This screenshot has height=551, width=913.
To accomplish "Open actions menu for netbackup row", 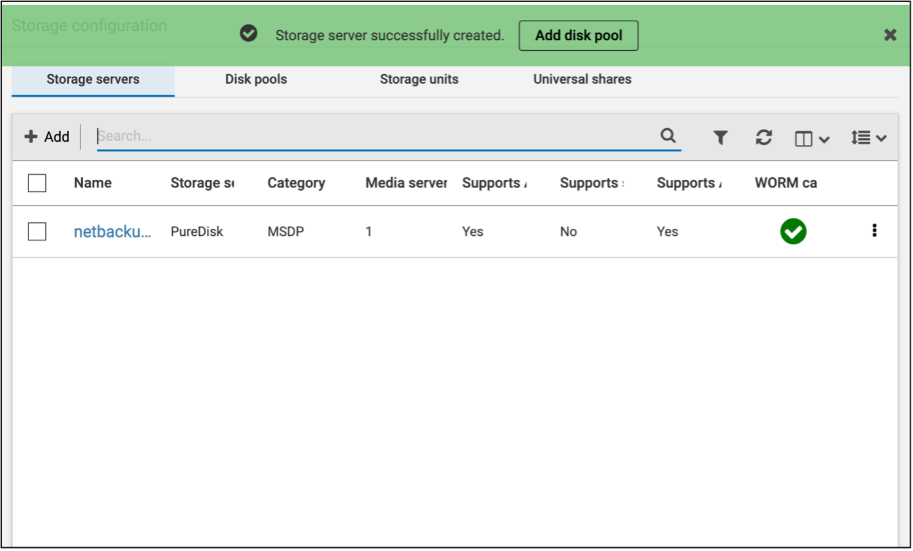I will coord(874,231).
